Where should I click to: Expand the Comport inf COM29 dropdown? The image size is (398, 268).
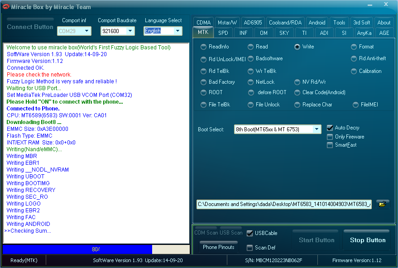(87, 31)
